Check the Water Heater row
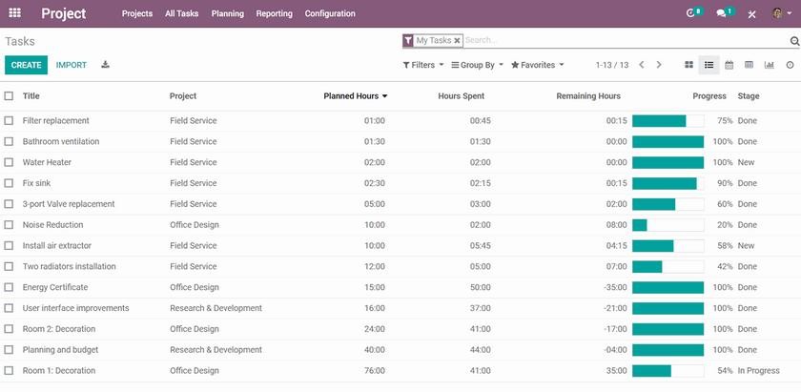 tap(9, 162)
